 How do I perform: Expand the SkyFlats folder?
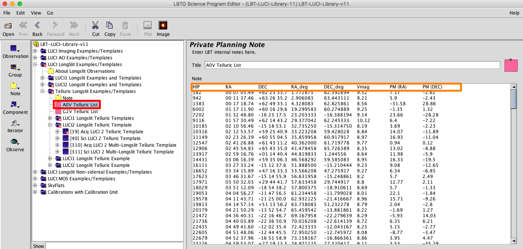(x=35, y=186)
